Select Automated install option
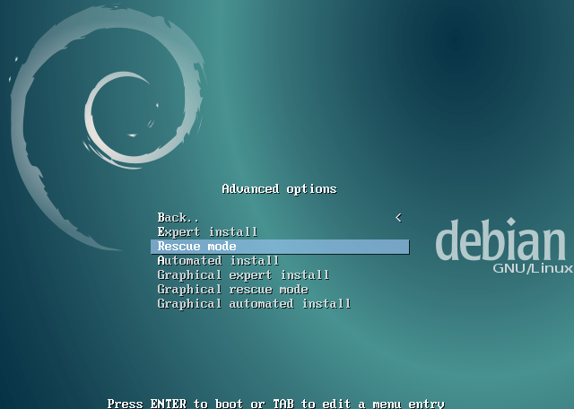The height and width of the screenshot is (409, 574). click(x=218, y=261)
